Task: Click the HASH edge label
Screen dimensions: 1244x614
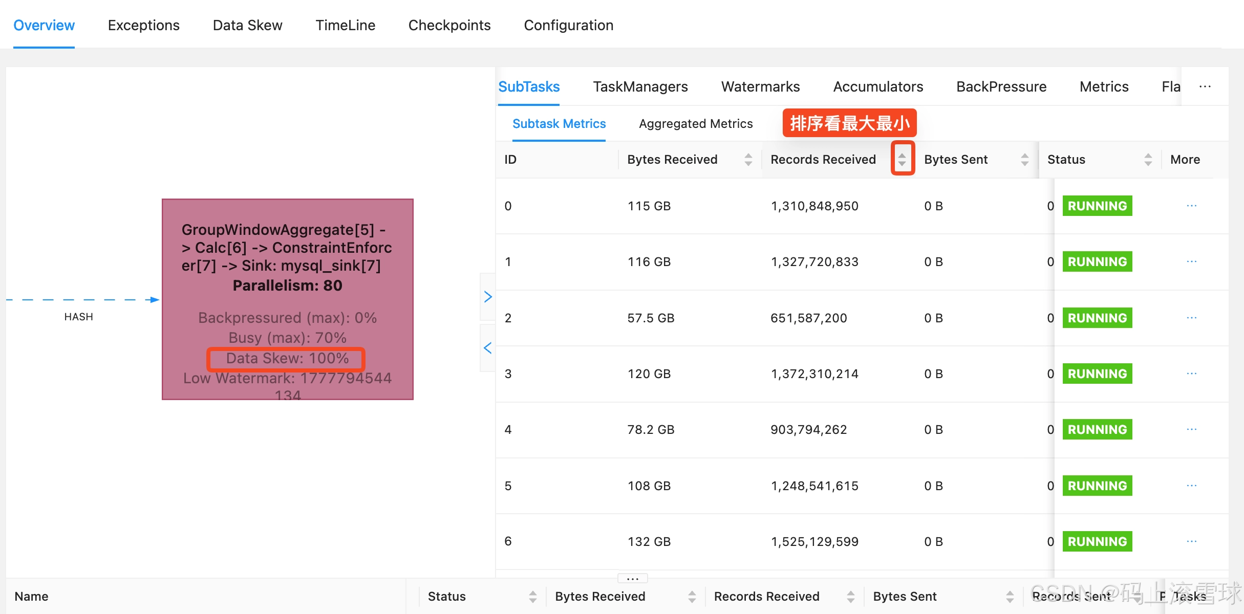Action: point(79,317)
